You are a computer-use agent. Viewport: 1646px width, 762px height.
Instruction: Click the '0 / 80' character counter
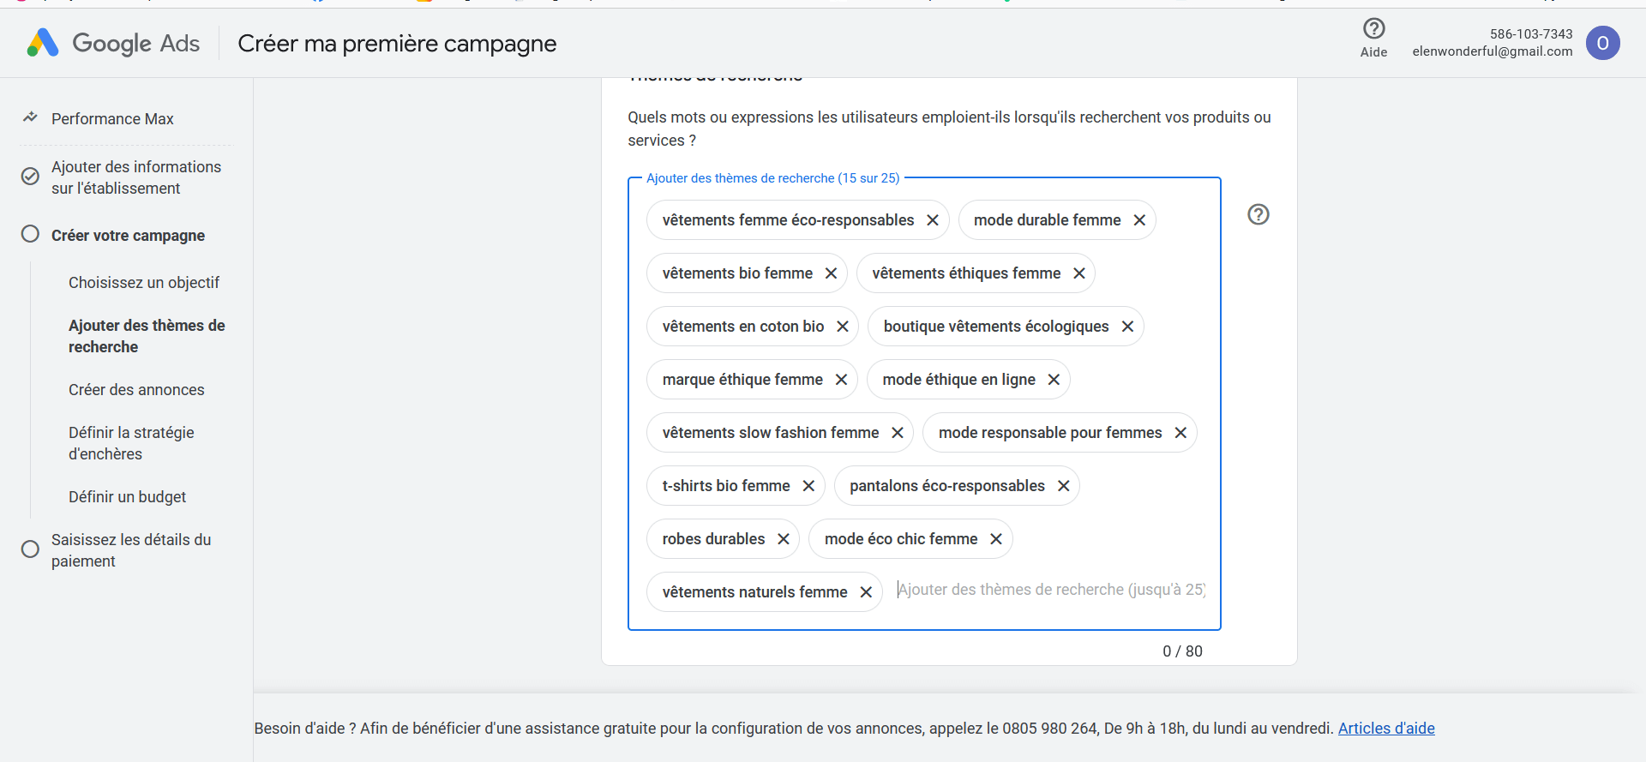(1182, 651)
